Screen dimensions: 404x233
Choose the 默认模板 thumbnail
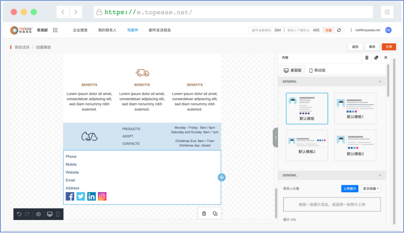click(x=307, y=109)
